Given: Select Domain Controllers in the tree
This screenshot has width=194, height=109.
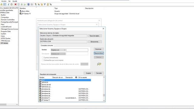Looking at the screenshot, I should pyautogui.click(x=8, y=20).
